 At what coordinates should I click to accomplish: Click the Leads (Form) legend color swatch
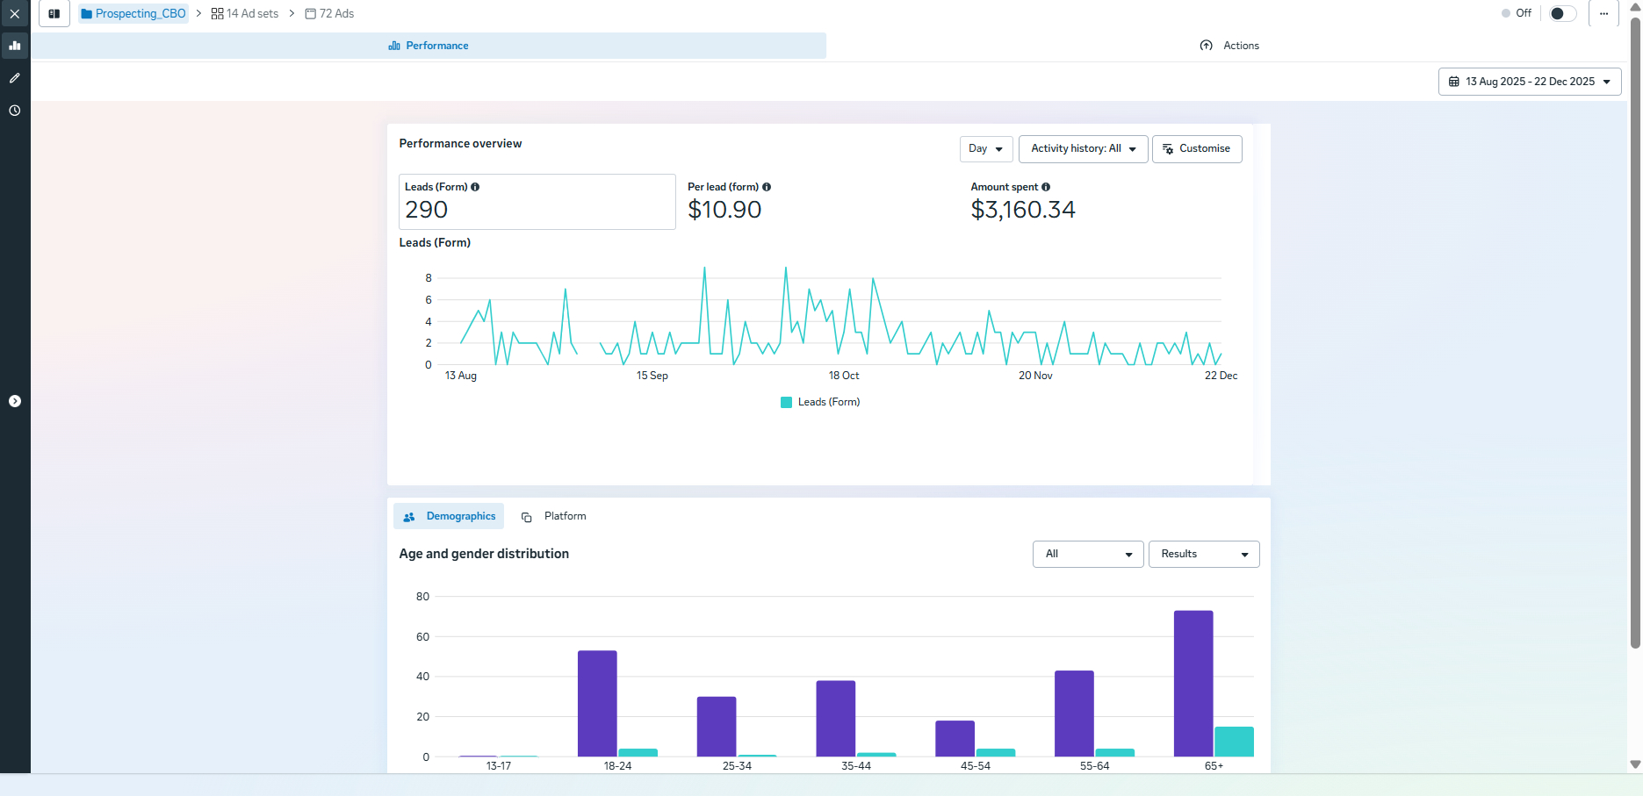[787, 403]
